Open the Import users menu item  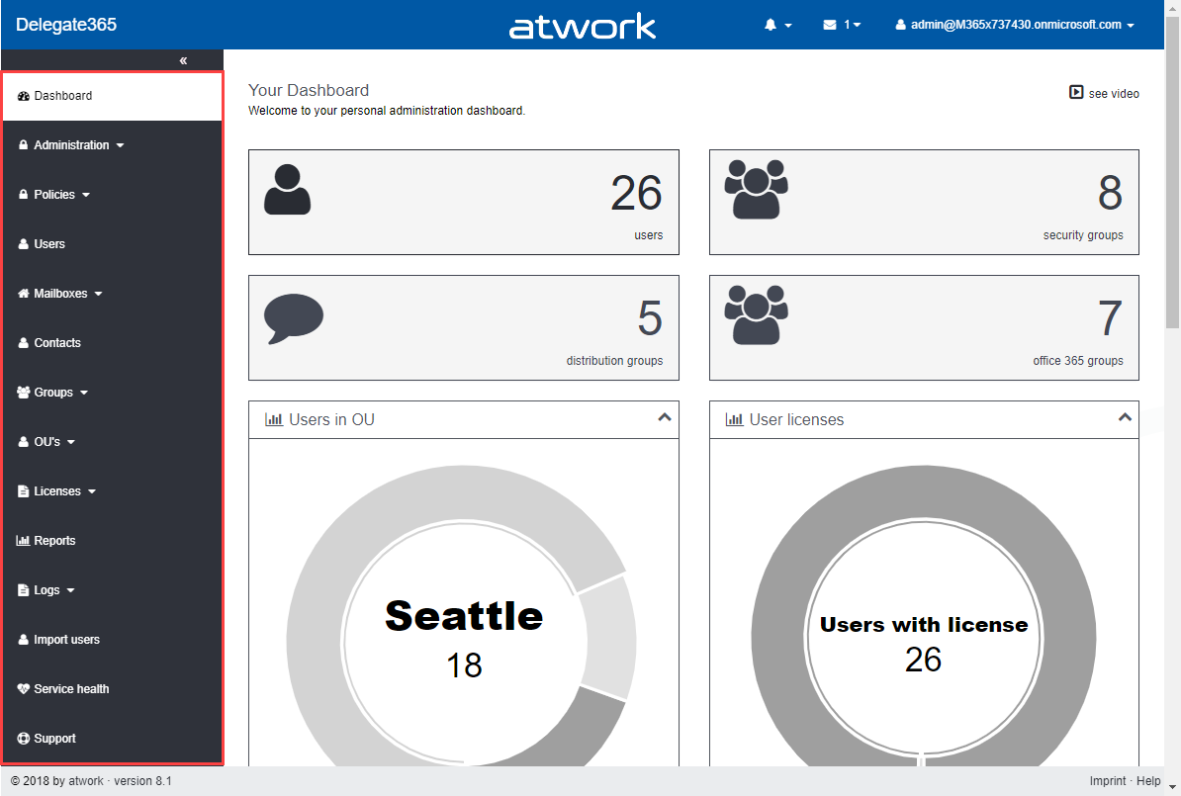pos(112,640)
